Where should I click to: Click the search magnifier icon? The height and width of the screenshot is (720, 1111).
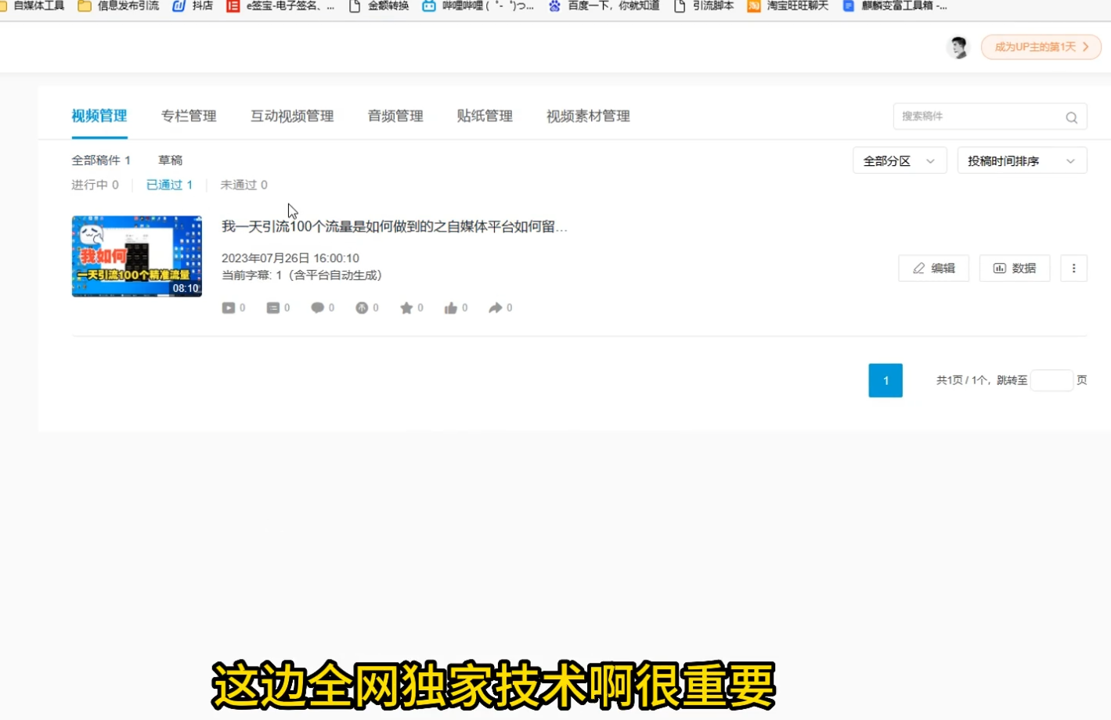[x=1071, y=117]
